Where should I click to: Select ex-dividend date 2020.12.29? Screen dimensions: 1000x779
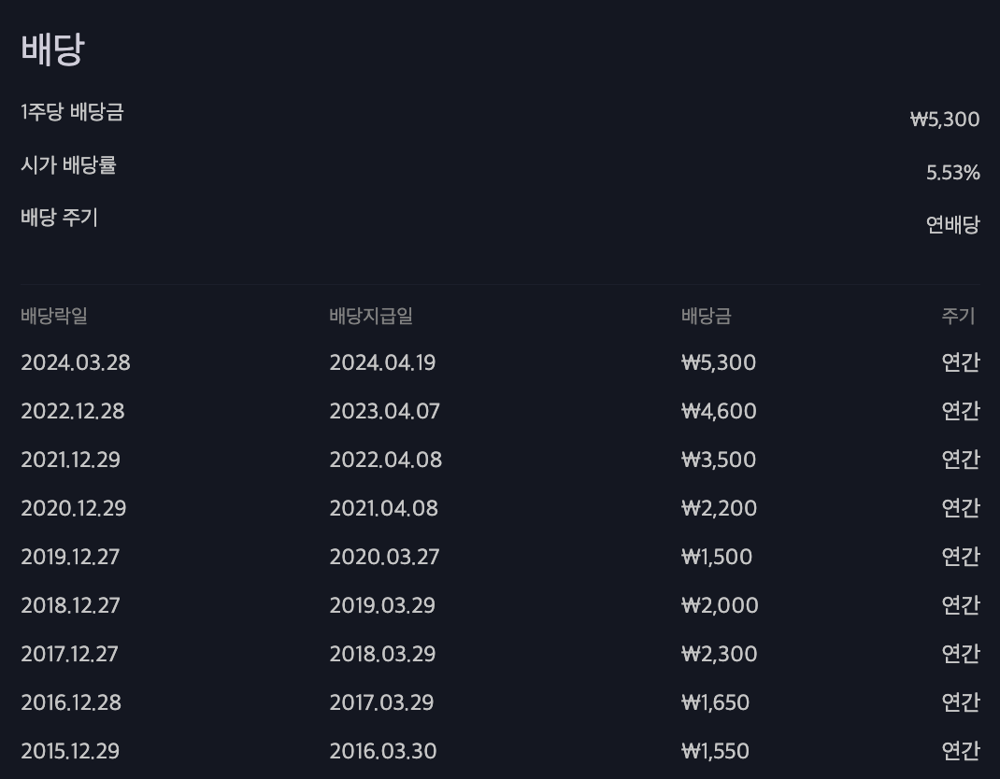point(73,508)
